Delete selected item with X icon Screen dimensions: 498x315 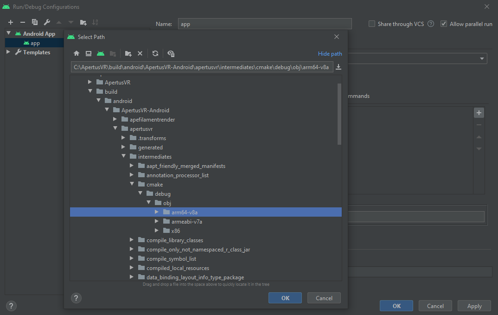[x=140, y=53]
